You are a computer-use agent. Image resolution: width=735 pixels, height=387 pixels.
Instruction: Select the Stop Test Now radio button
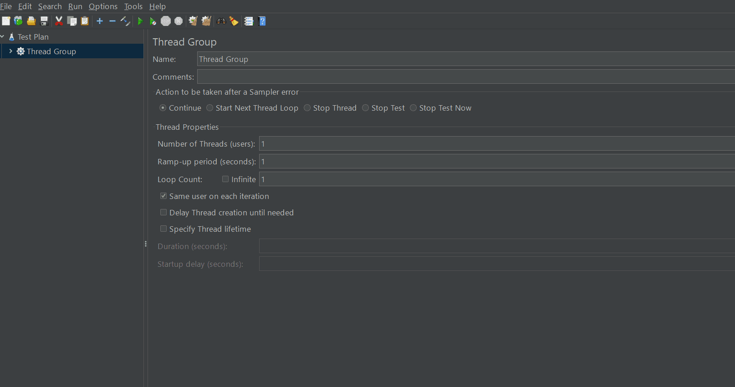tap(413, 108)
